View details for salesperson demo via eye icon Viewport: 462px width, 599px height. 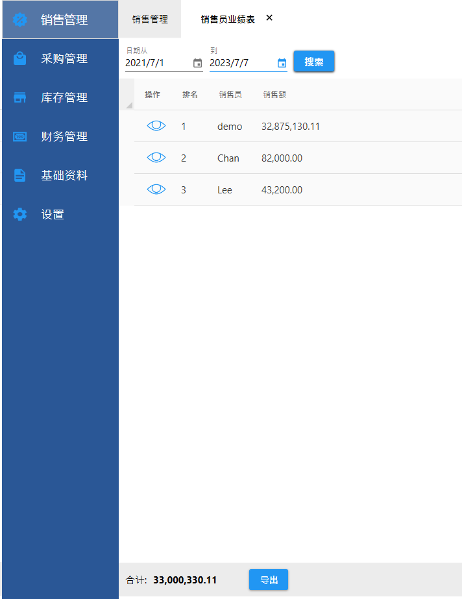(156, 126)
